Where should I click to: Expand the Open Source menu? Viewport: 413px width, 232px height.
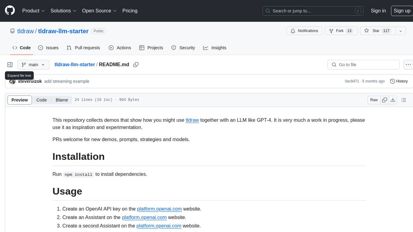click(x=99, y=11)
